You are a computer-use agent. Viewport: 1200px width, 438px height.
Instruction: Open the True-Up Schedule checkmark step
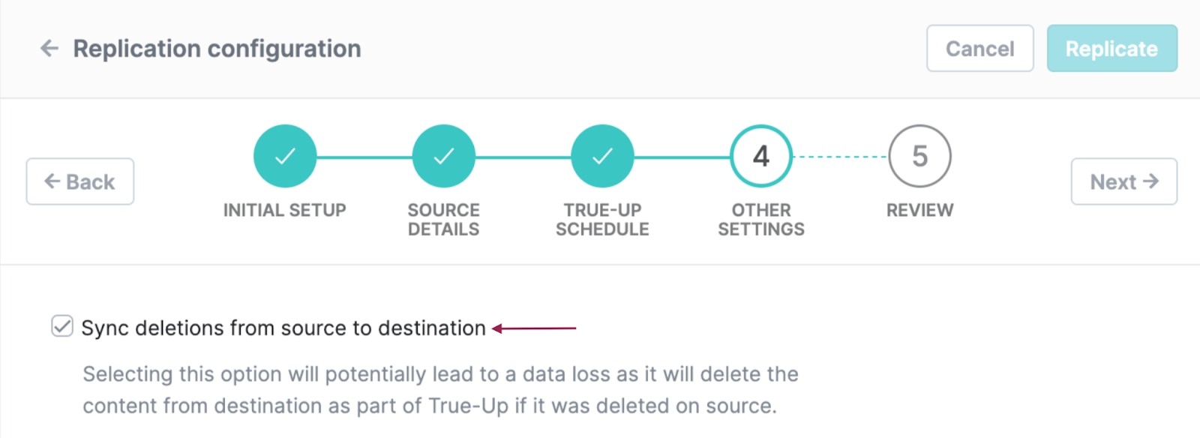click(602, 156)
